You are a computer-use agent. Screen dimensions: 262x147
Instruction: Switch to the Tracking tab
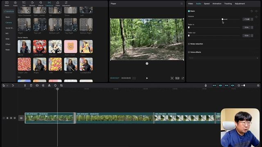tap(228, 4)
